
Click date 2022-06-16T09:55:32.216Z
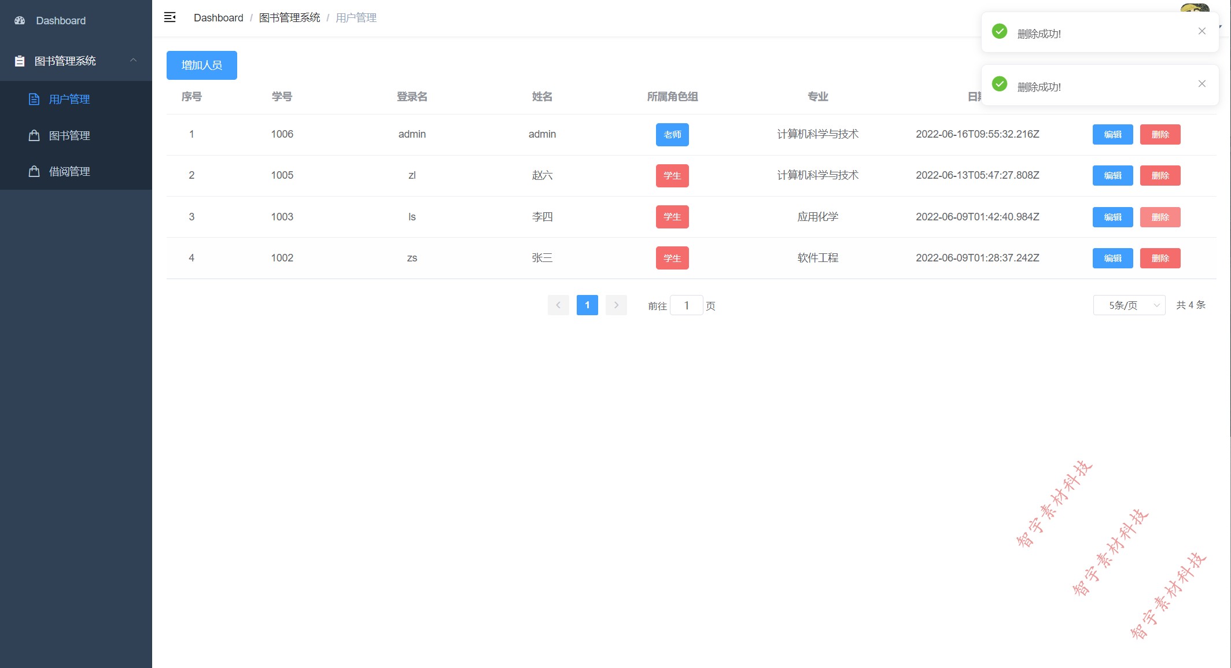point(978,134)
